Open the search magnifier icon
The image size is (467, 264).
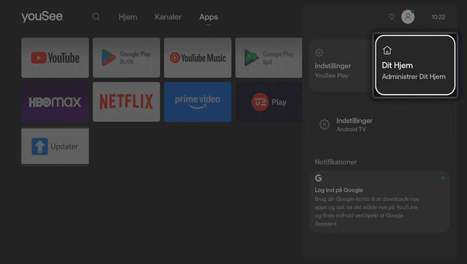pos(96,17)
